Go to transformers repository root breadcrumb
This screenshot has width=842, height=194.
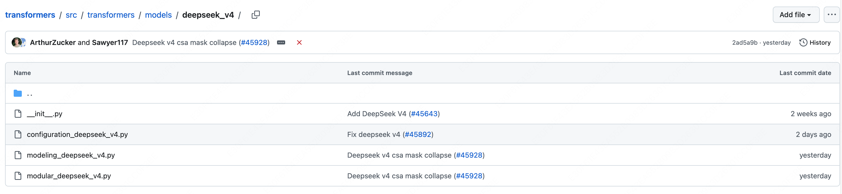click(30, 15)
